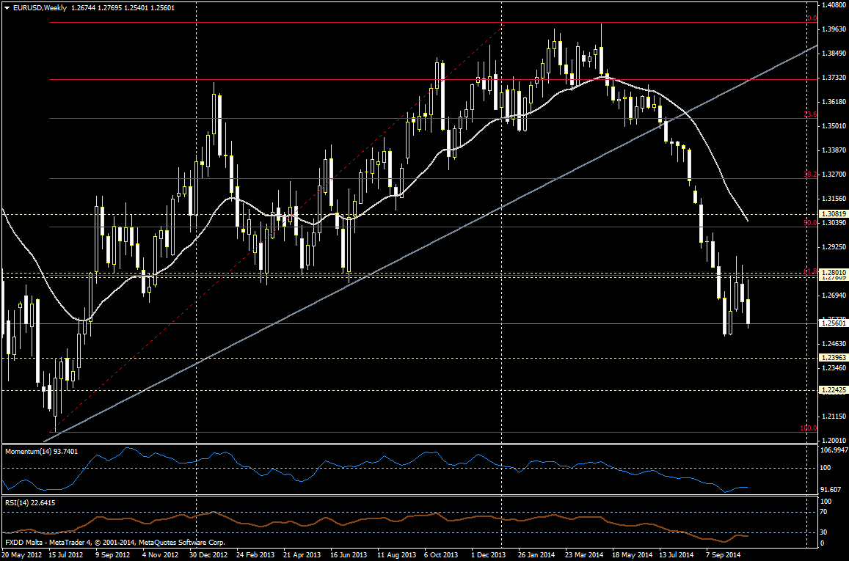Click the current price tag 1.25601

pyautogui.click(x=834, y=323)
